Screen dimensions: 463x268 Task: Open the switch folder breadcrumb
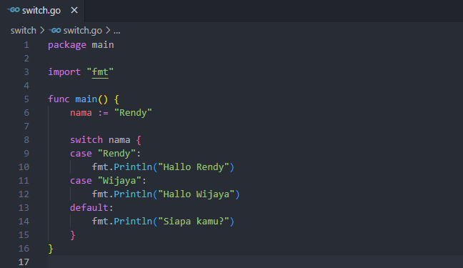pos(24,31)
